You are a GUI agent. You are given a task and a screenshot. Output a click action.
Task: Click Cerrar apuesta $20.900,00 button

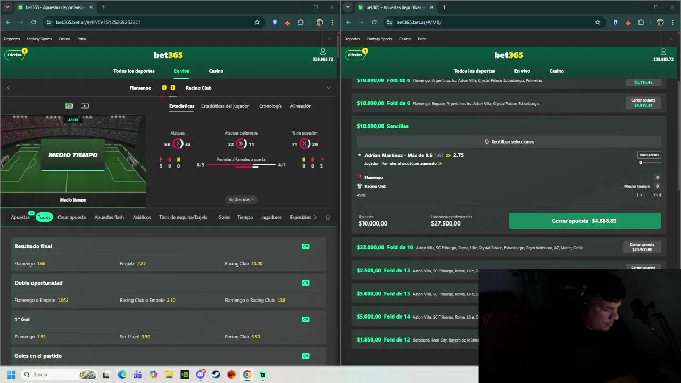click(x=642, y=247)
